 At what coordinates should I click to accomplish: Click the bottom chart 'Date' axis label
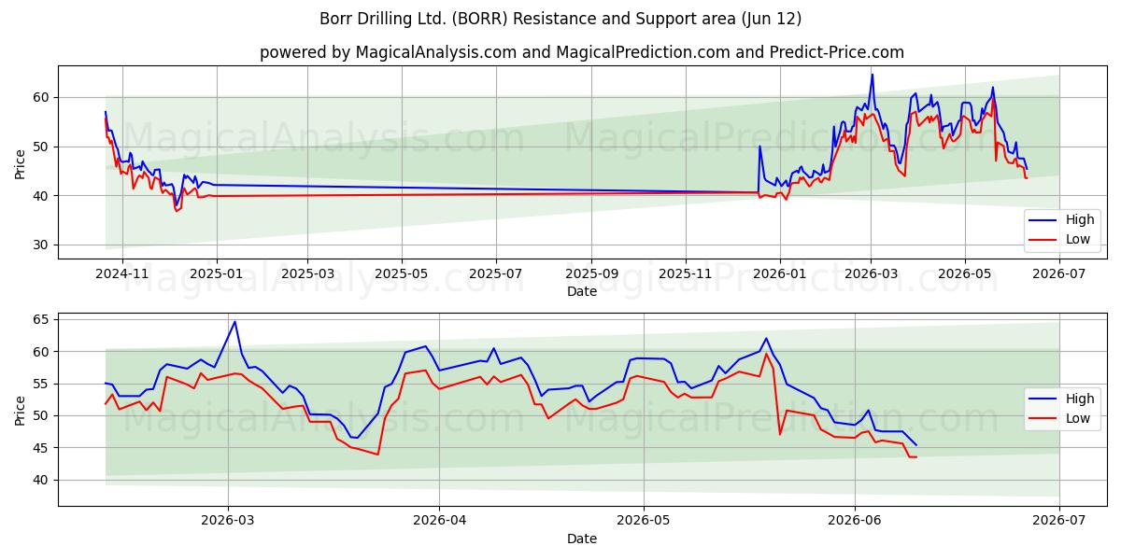(x=582, y=539)
